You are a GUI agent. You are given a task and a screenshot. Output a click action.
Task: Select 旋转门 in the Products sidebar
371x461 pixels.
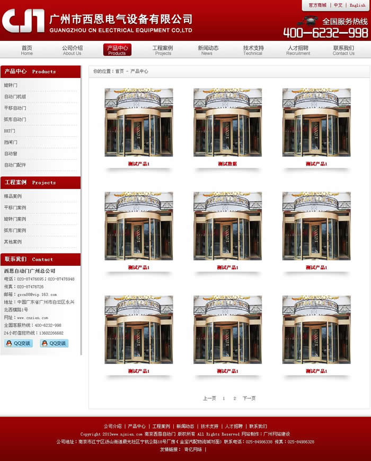pos(11,85)
